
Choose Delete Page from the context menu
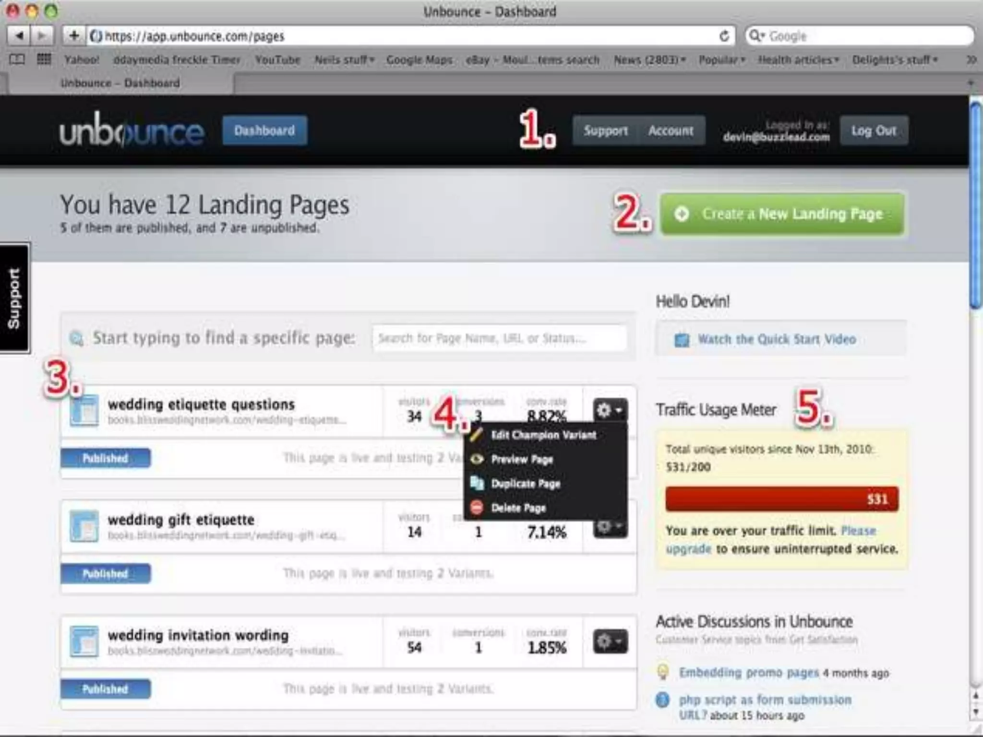click(518, 508)
